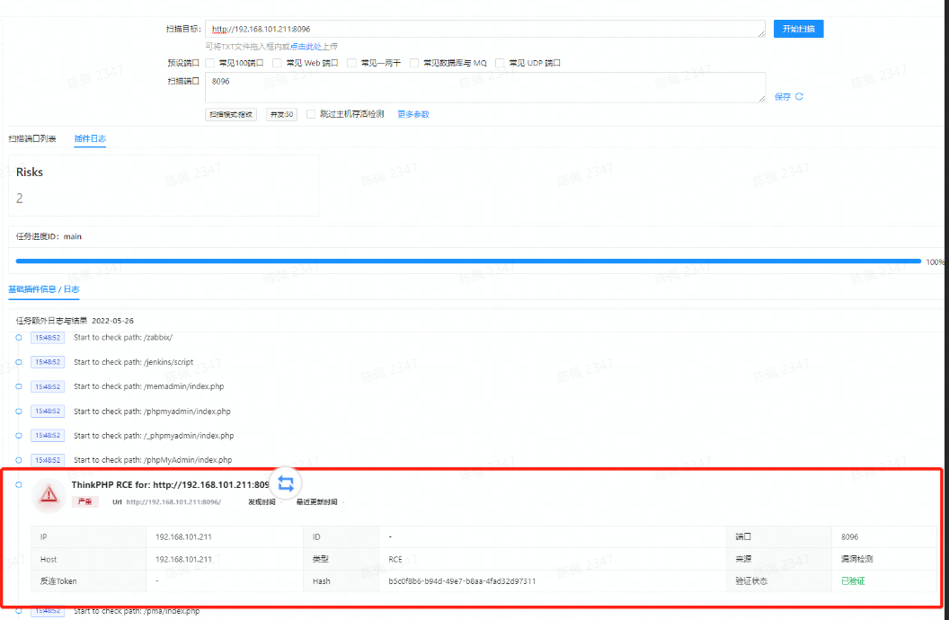
Task: Click the blue task progress bar
Action: tap(467, 261)
